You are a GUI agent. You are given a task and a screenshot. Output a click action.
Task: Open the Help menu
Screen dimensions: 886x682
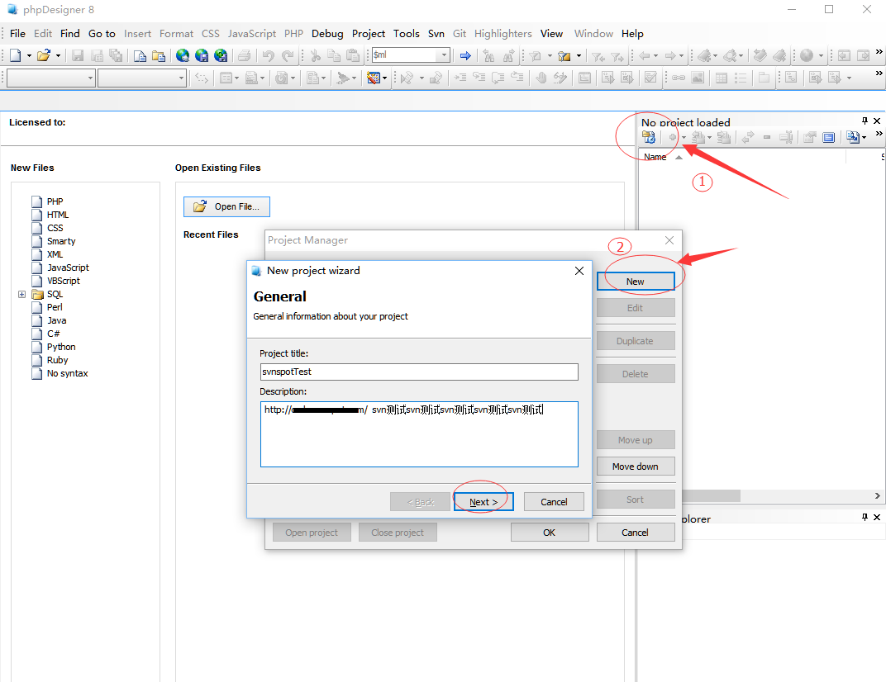632,33
